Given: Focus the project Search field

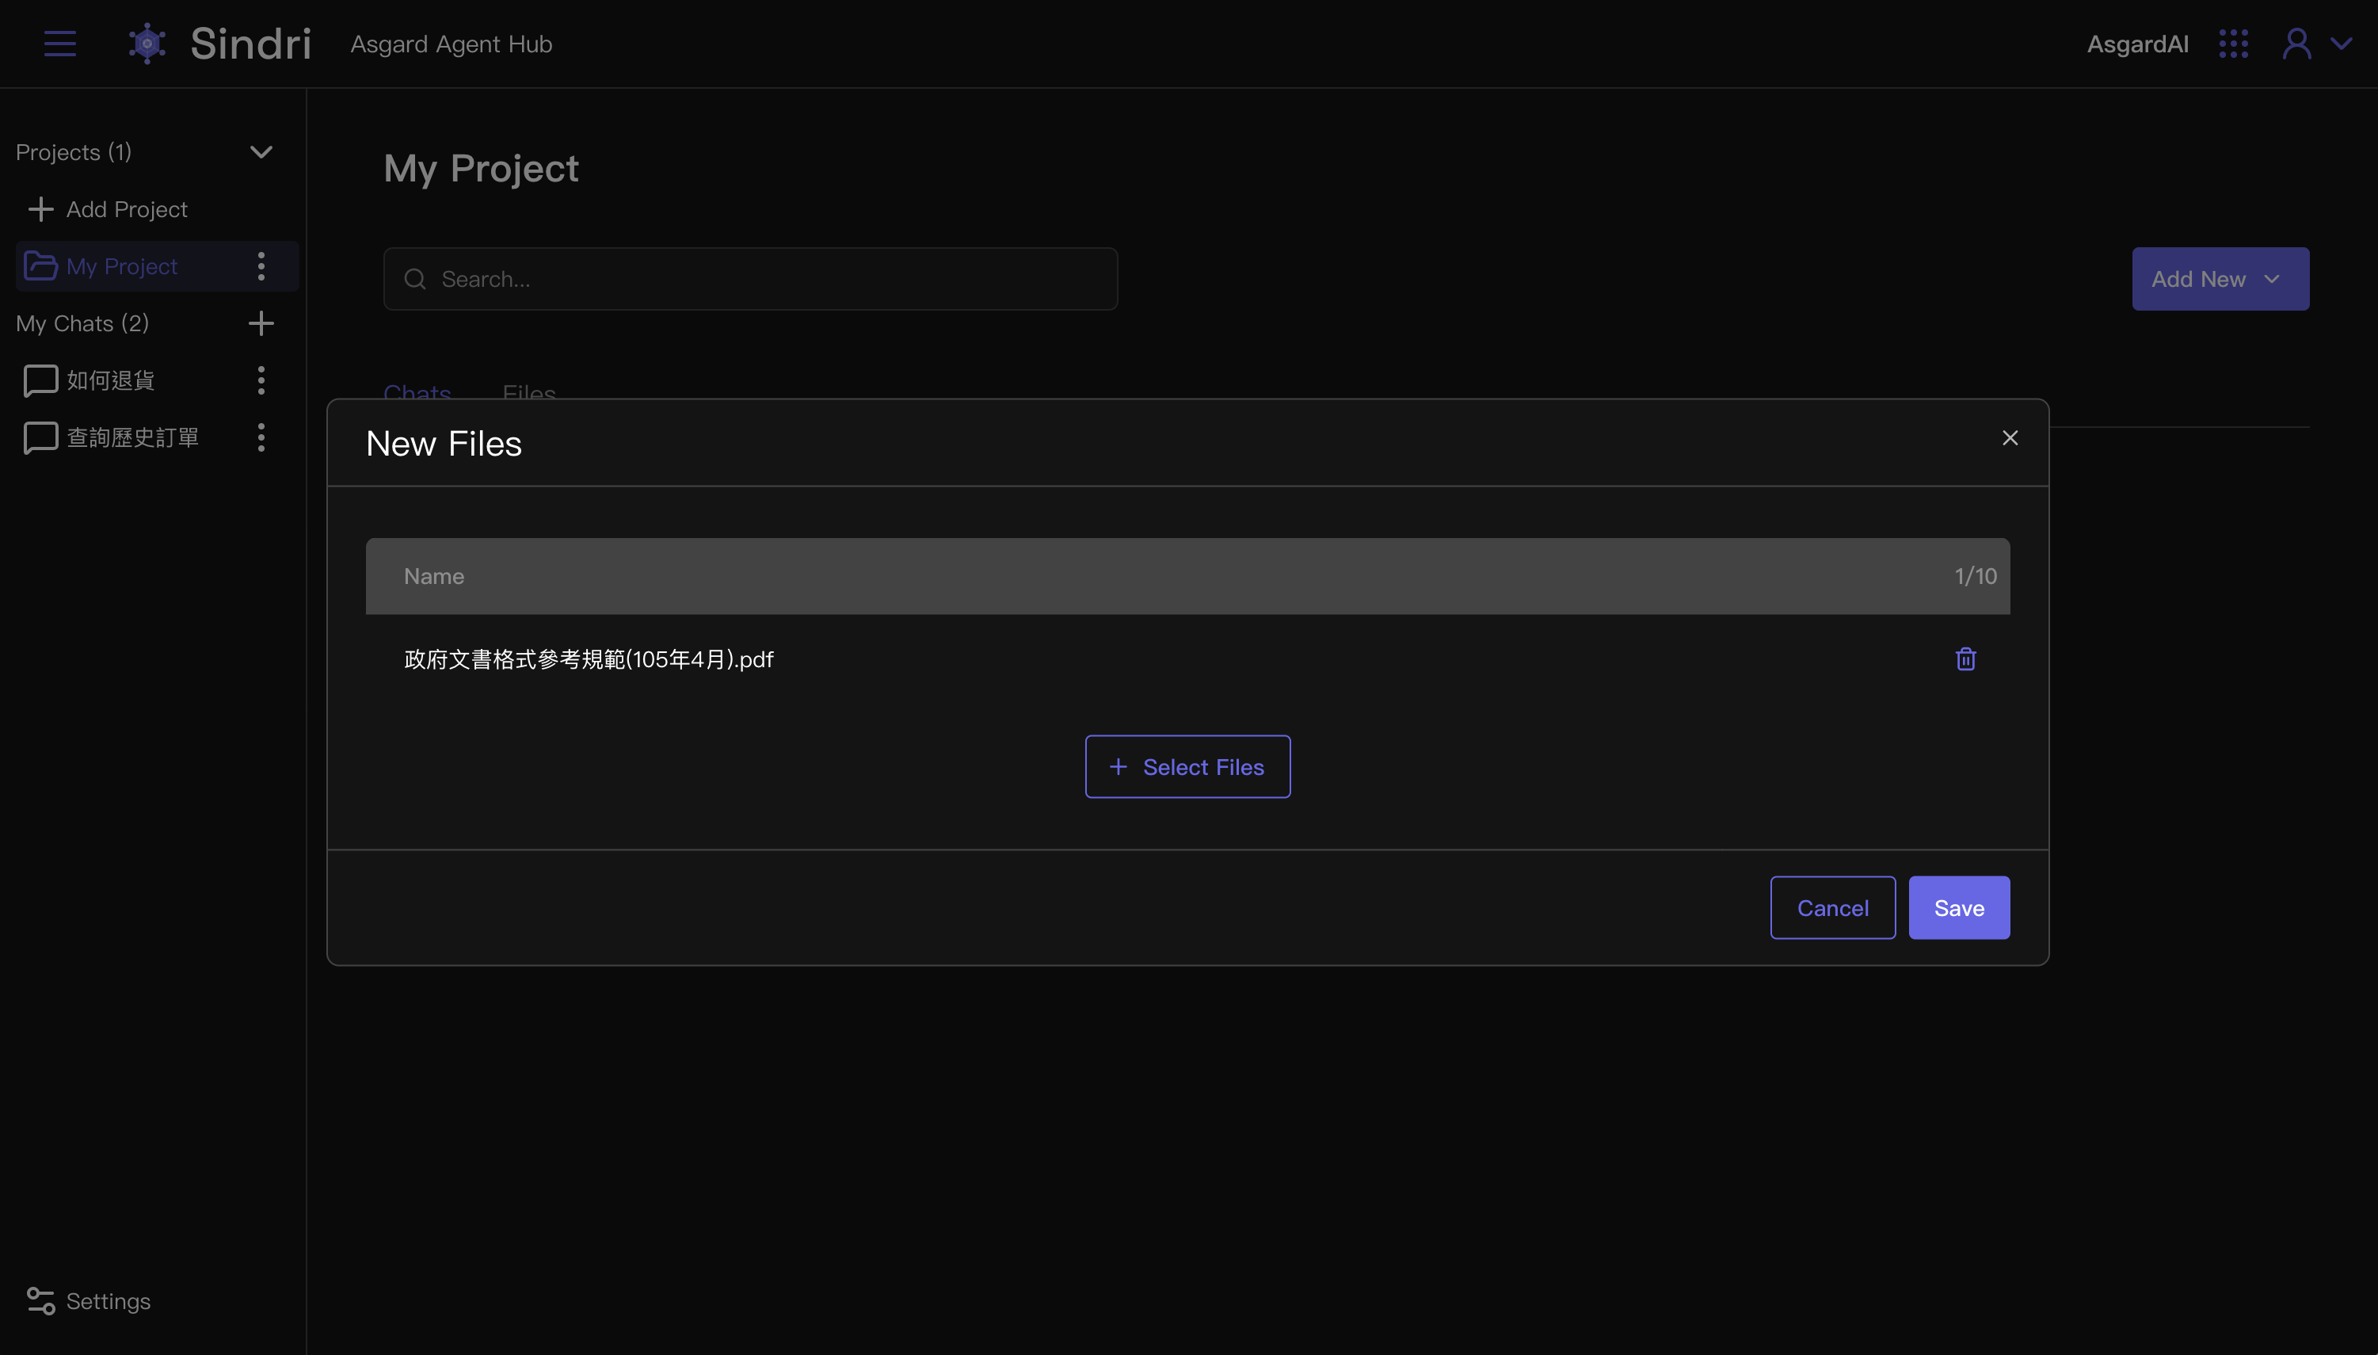Looking at the screenshot, I should pyautogui.click(x=751, y=279).
